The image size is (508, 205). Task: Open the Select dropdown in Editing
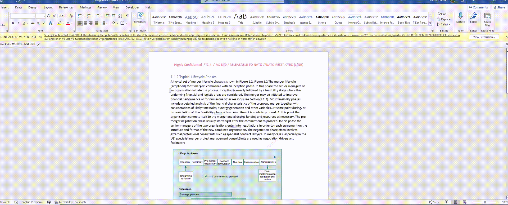[x=444, y=24]
